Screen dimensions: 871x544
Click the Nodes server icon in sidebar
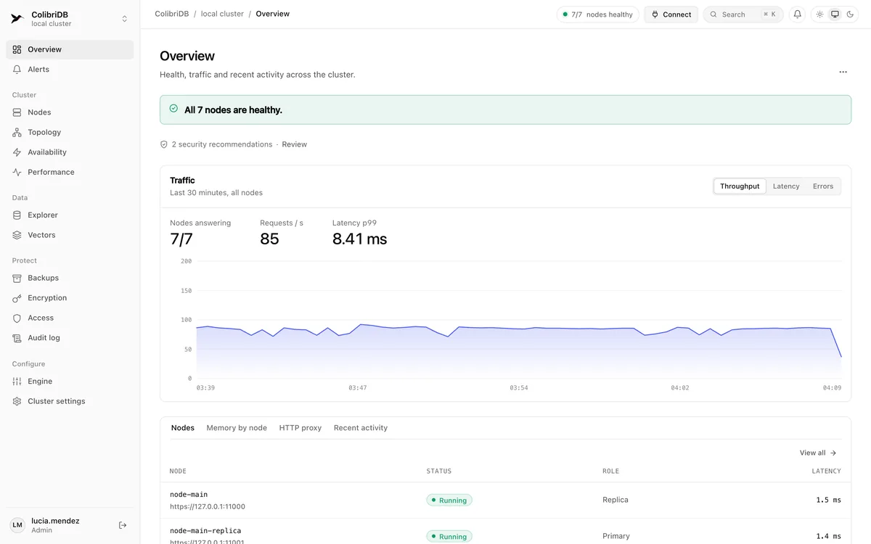coord(17,112)
